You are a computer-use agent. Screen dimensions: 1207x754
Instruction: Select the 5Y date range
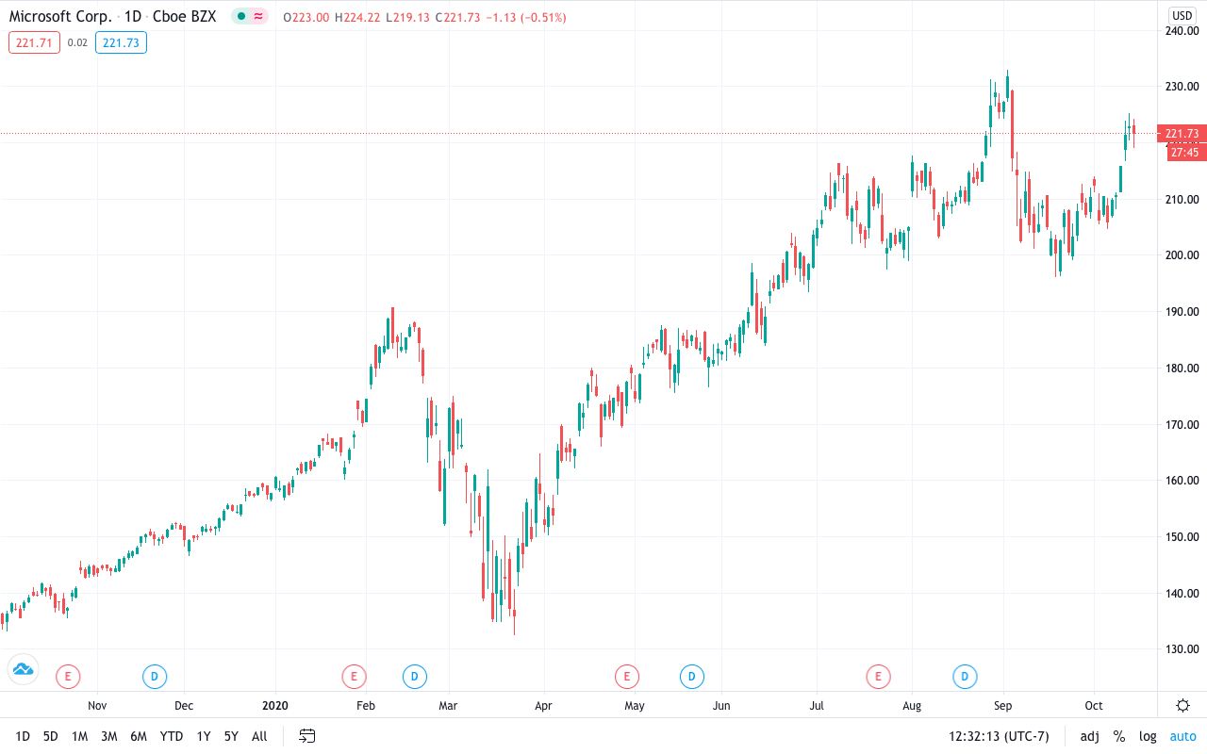pos(231,736)
